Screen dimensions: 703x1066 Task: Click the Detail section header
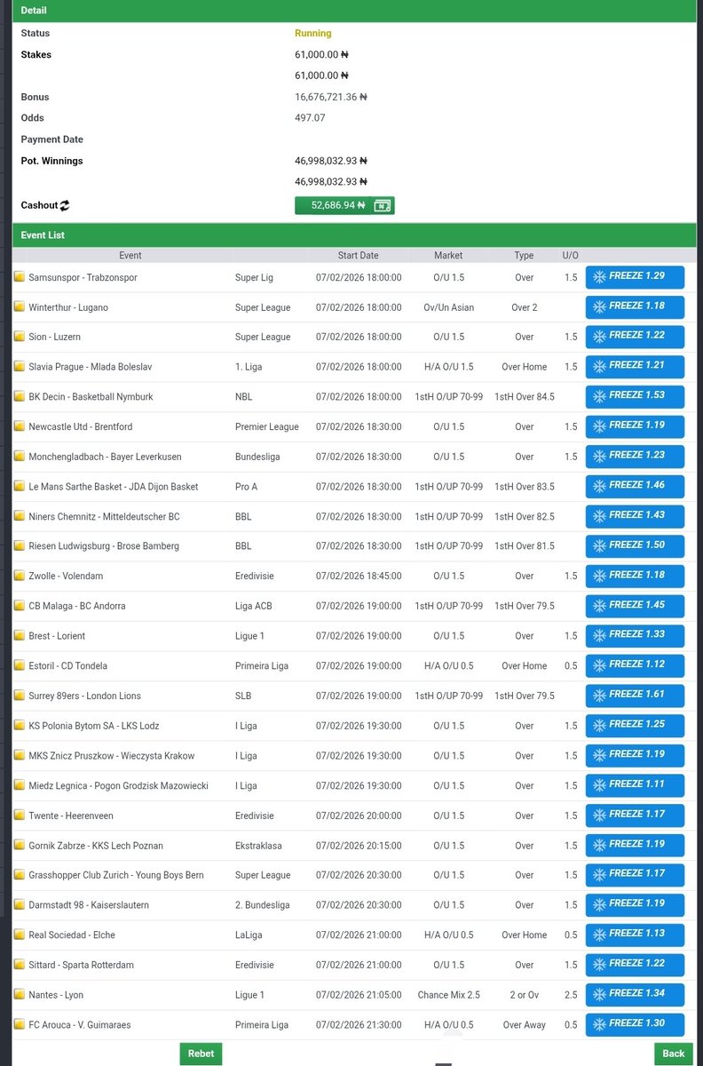coord(354,11)
